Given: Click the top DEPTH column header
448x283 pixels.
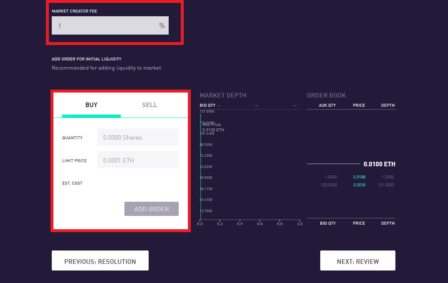Looking at the screenshot, I should (x=388, y=105).
